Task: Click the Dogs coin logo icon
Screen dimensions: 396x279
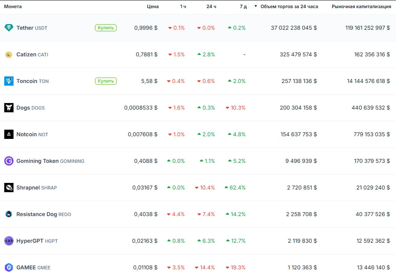Action: [x=9, y=108]
